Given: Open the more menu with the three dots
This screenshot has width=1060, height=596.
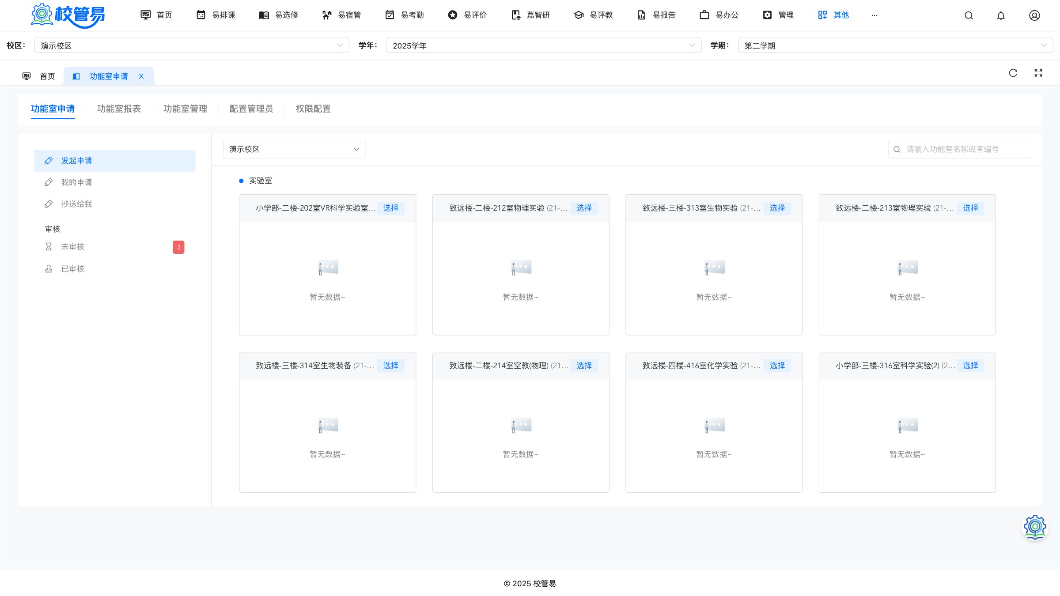Looking at the screenshot, I should point(874,15).
